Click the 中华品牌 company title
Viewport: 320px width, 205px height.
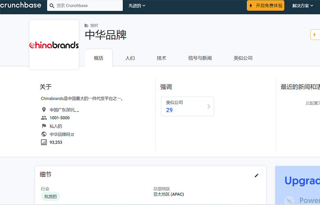(x=106, y=35)
